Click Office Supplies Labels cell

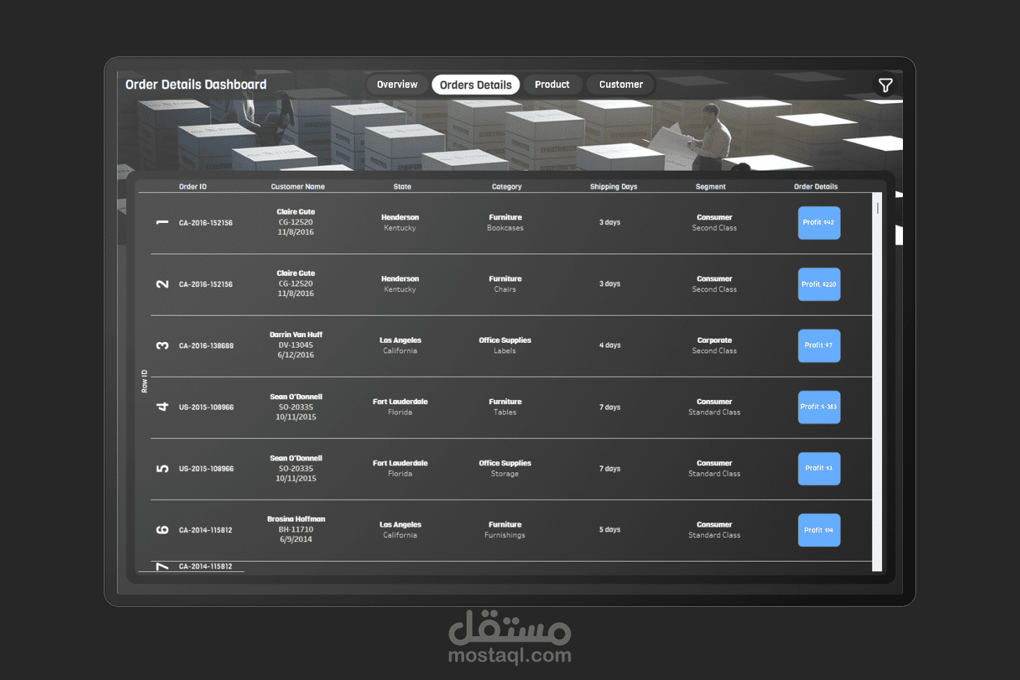click(x=505, y=346)
